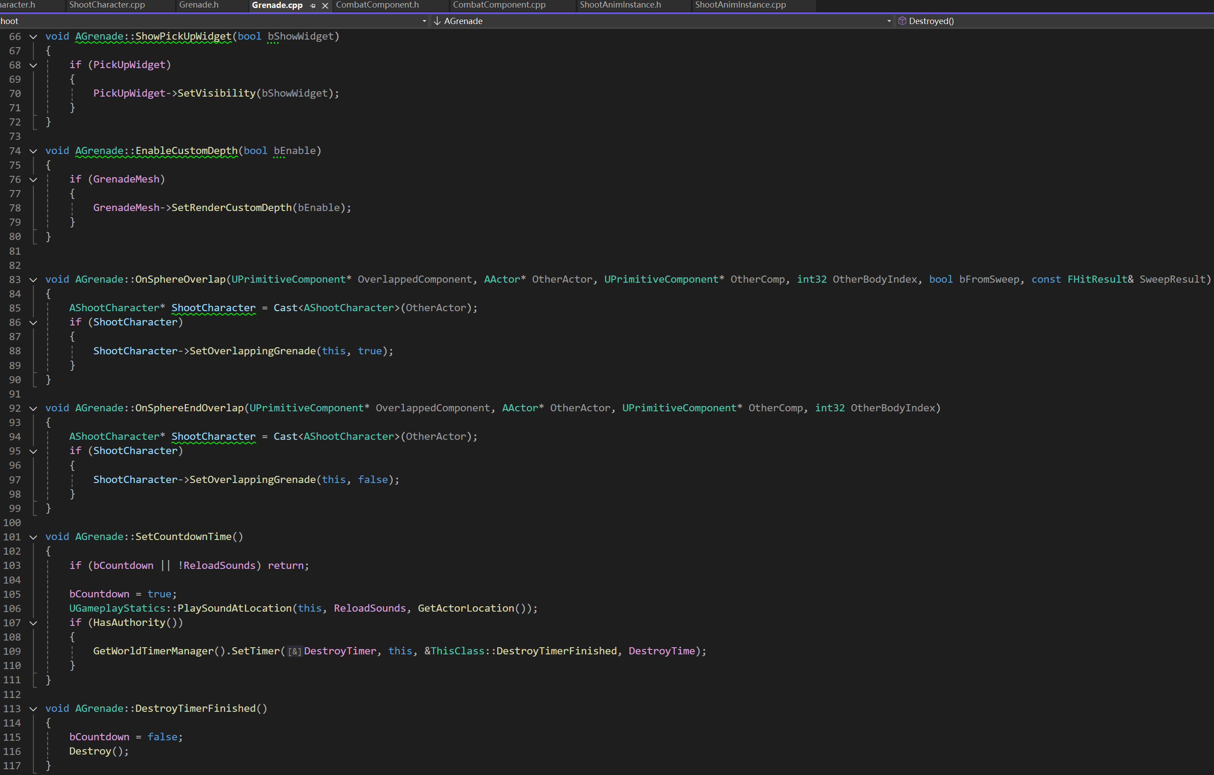Switch to CombatComponent.cpp tab
The height and width of the screenshot is (775, 1214).
tap(499, 5)
